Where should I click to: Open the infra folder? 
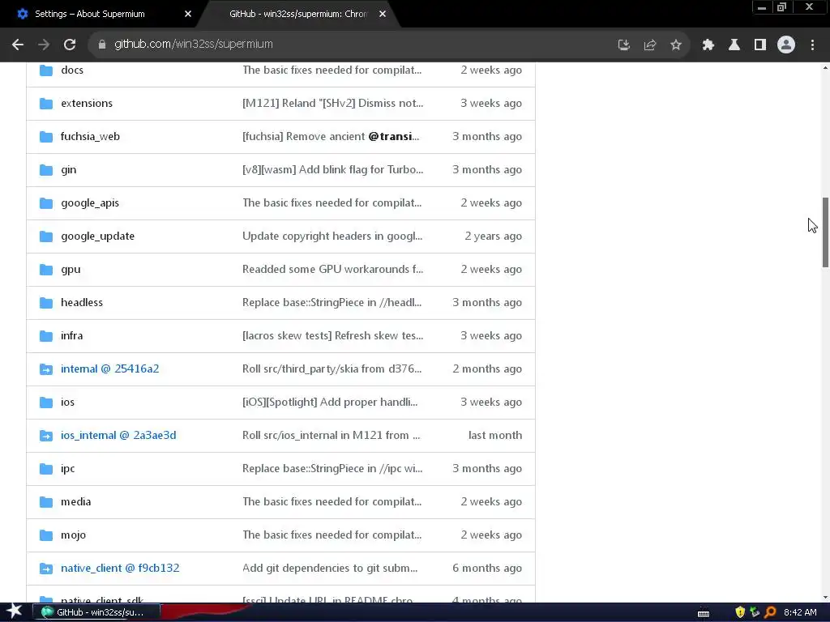coord(72,336)
